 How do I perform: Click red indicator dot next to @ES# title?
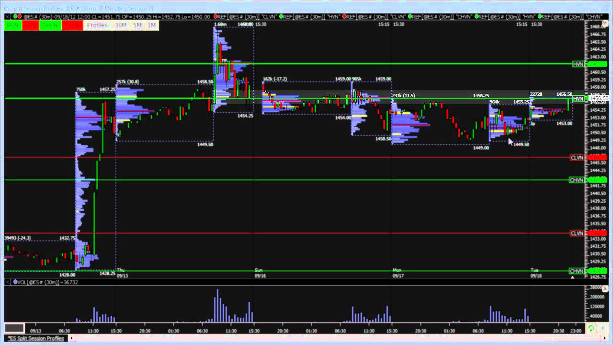(x=20, y=16)
